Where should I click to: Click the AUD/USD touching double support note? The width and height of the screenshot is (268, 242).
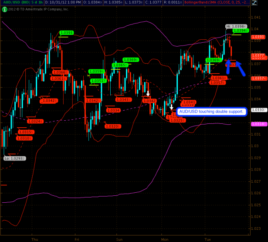pyautogui.click(x=212, y=112)
